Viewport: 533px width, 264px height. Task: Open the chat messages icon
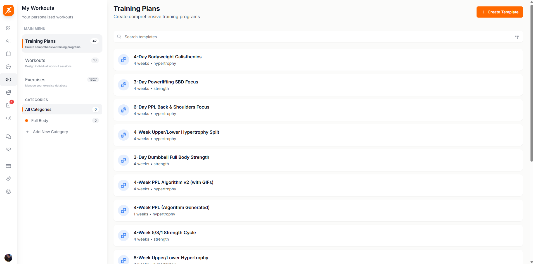(8, 67)
